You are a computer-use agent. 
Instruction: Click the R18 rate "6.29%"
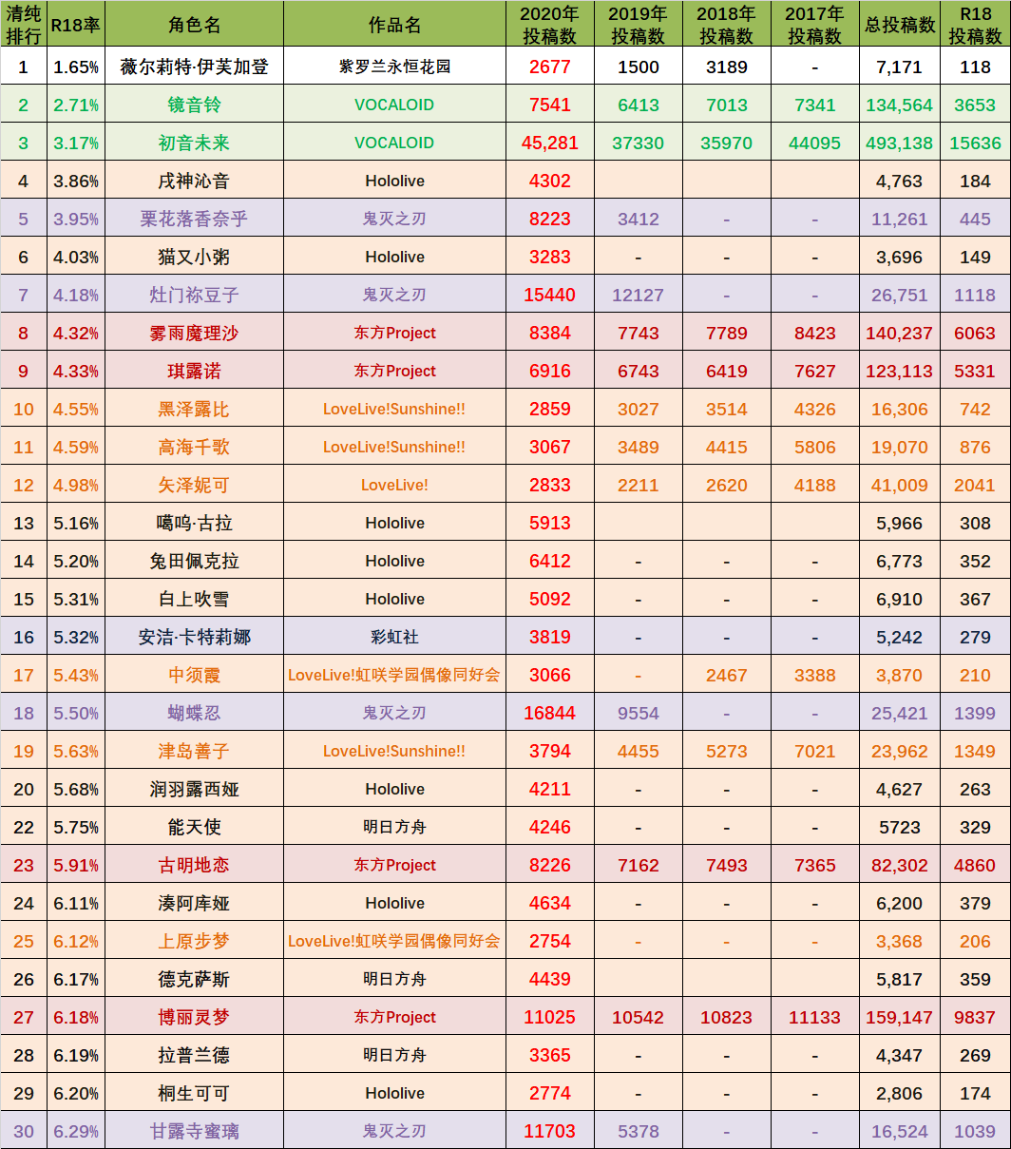point(76,1131)
